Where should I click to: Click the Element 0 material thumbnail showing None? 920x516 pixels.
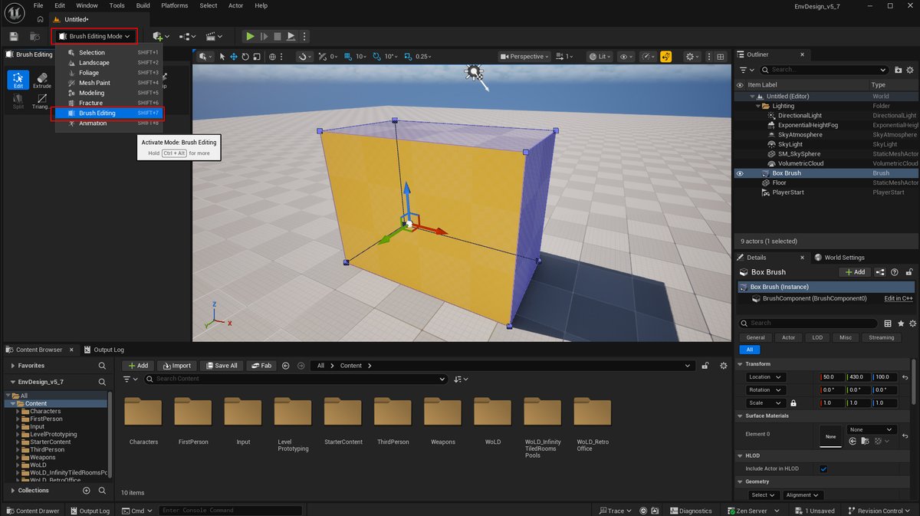[830, 435]
